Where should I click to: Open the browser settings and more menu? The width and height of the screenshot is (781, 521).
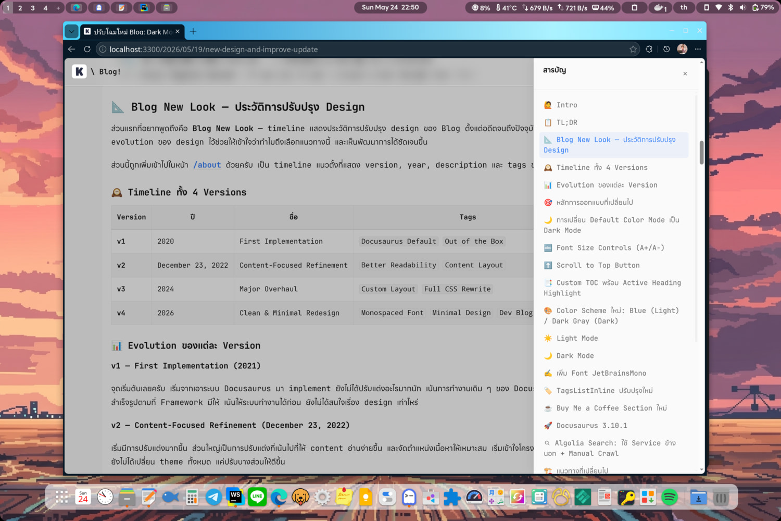pyautogui.click(x=698, y=49)
